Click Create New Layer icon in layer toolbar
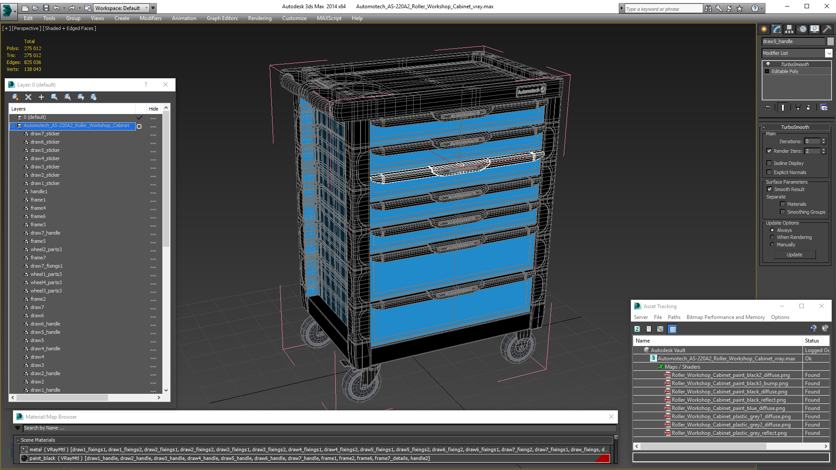The width and height of the screenshot is (836, 470). coord(15,97)
